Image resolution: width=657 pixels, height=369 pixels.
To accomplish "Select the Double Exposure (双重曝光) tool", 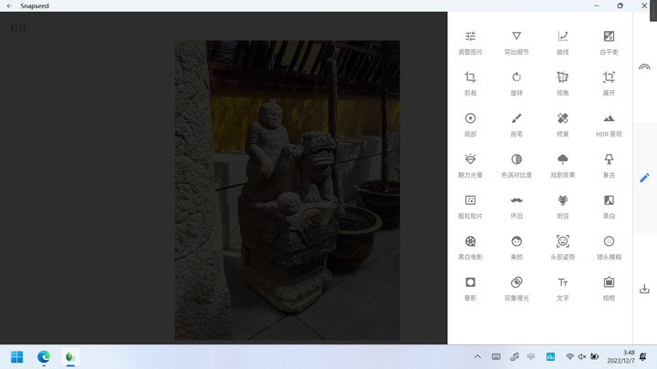I will click(x=516, y=288).
